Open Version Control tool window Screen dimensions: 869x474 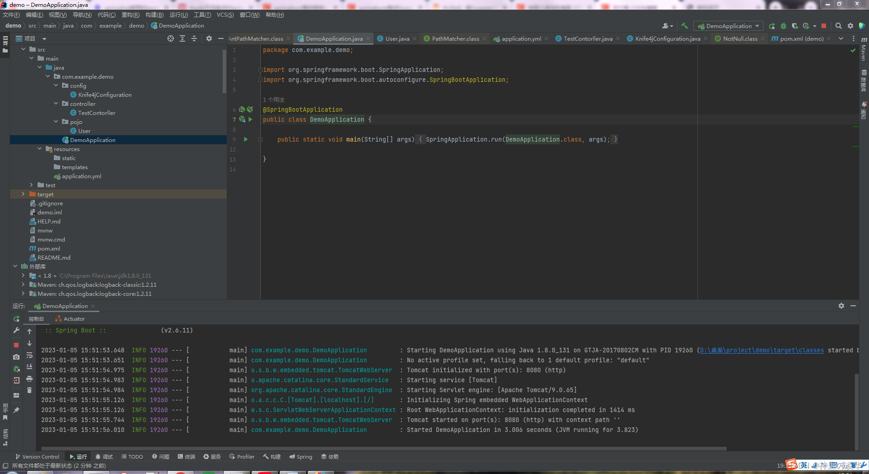(x=37, y=457)
